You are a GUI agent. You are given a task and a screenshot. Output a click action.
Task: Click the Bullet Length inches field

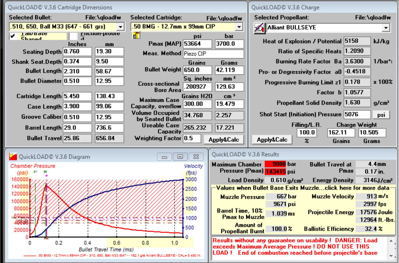[x=78, y=71]
